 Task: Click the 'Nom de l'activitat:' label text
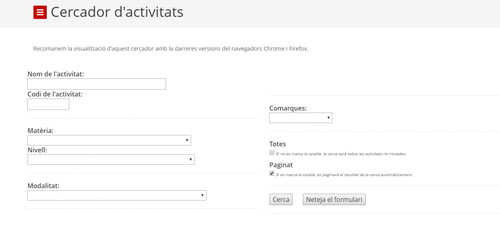[56, 74]
